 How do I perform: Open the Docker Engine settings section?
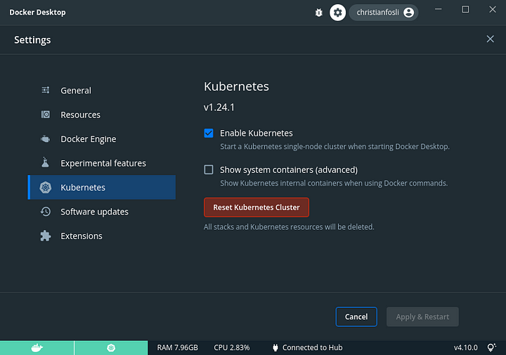coord(102,138)
